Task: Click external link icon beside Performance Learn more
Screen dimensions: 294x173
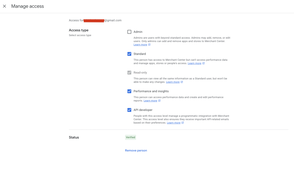Action: 159,101
